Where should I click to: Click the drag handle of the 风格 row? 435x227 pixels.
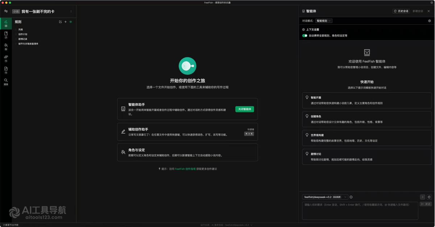(16, 30)
